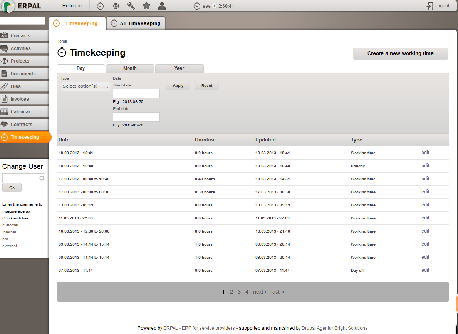Screen dimensions: 458x334
Task: Click the ERPAL duck logo
Action: (x=8, y=6)
